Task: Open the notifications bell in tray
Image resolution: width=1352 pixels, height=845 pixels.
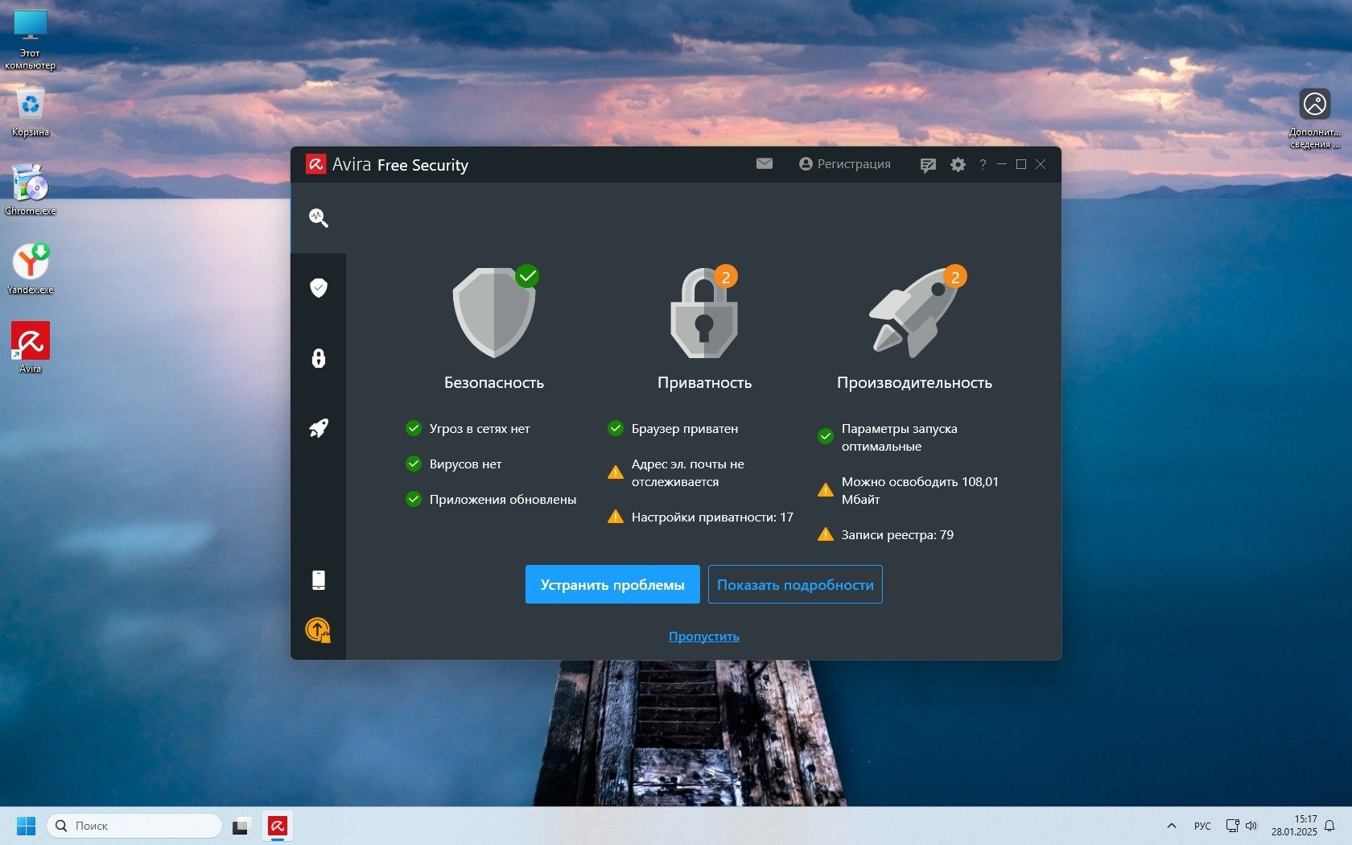Action: tap(1329, 826)
